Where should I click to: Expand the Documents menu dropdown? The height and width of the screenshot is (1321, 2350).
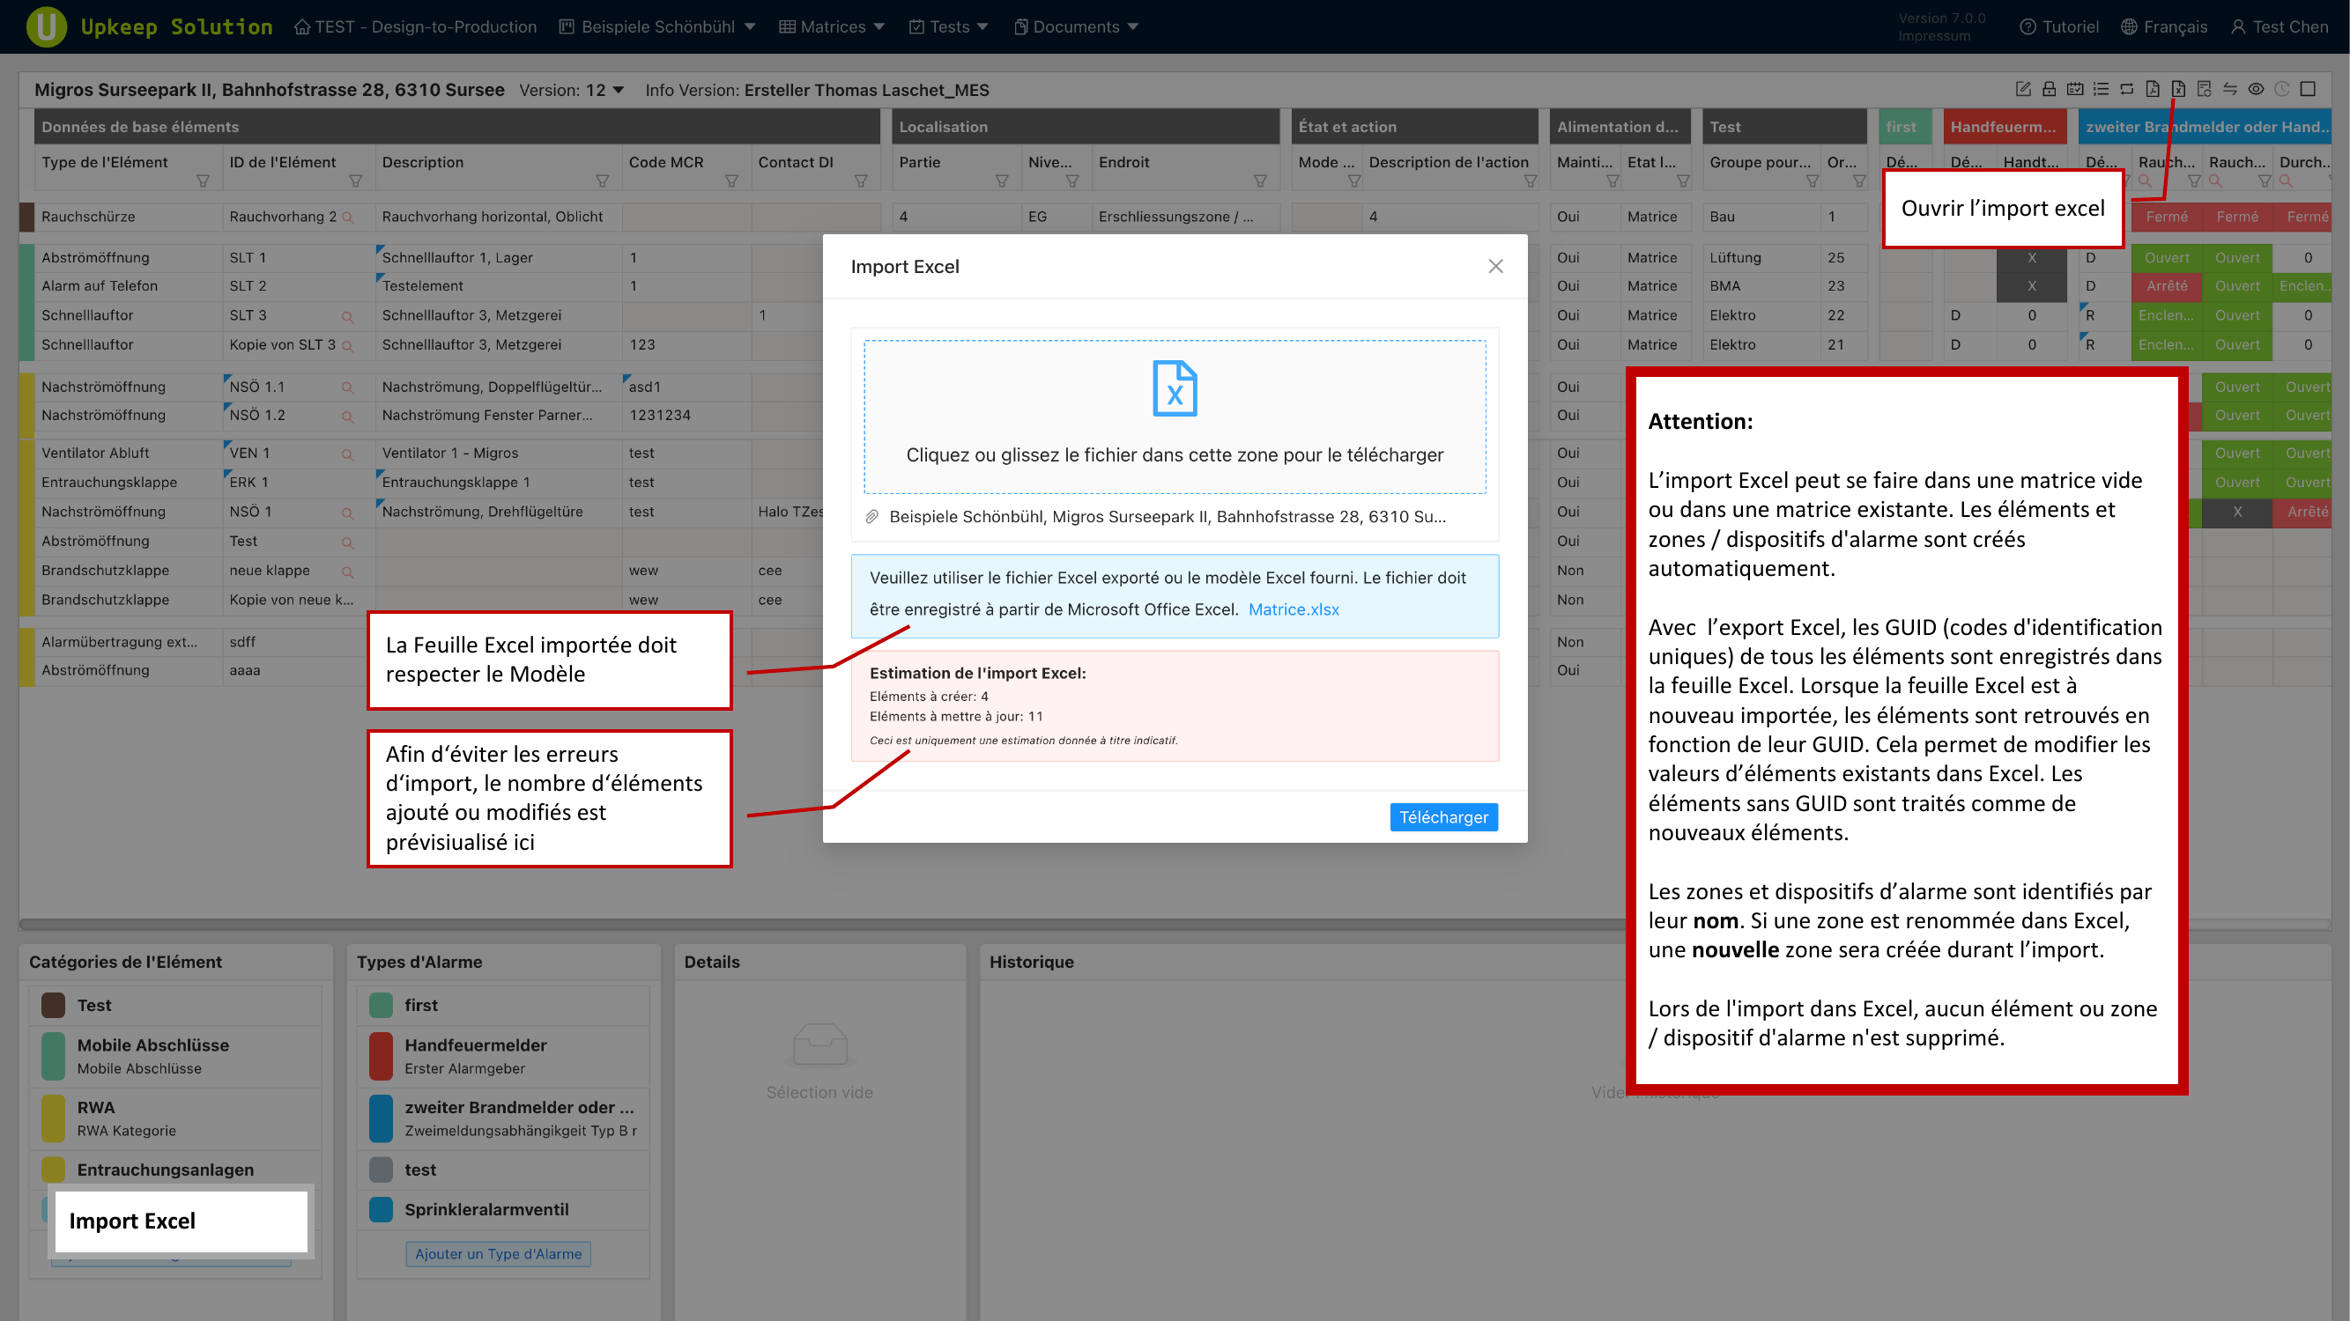[1076, 27]
